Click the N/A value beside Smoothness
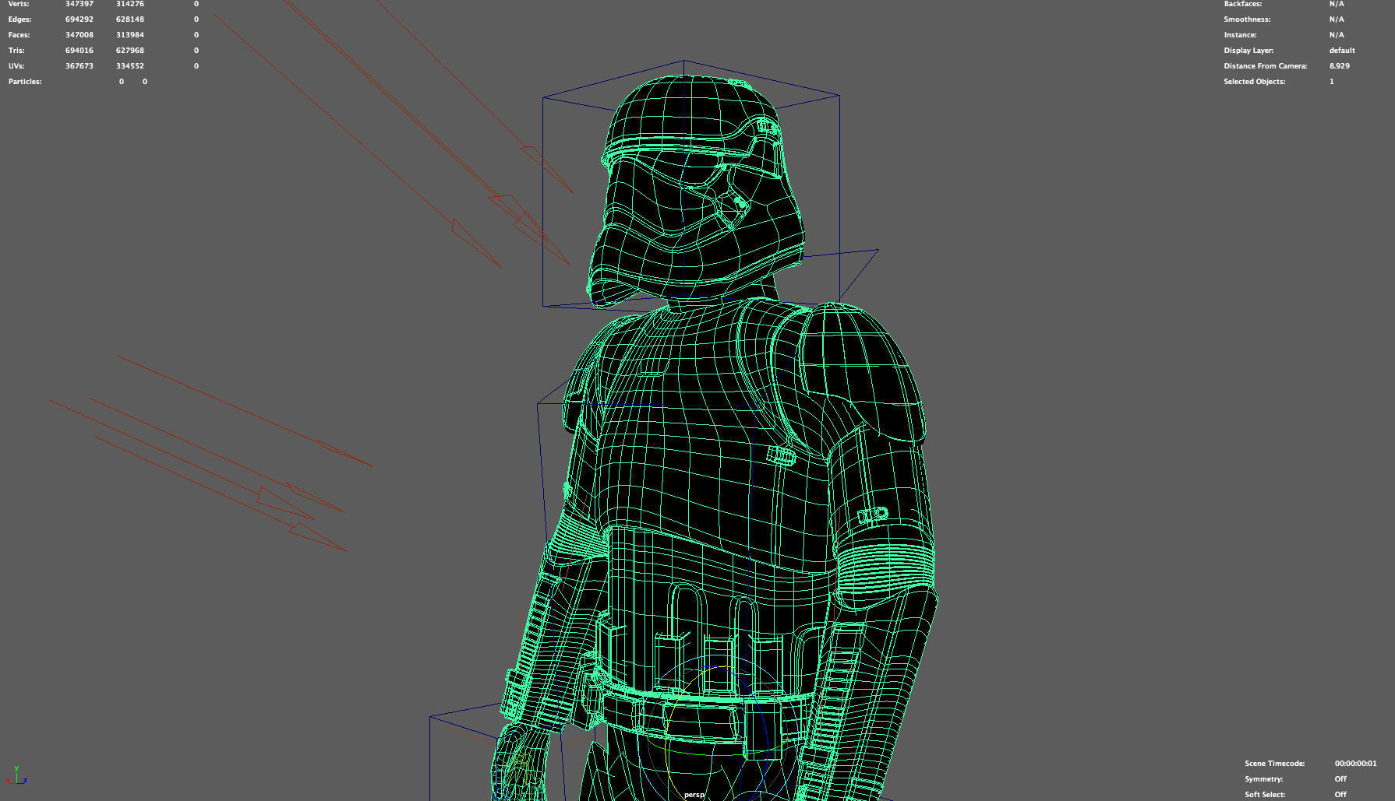 (x=1337, y=19)
